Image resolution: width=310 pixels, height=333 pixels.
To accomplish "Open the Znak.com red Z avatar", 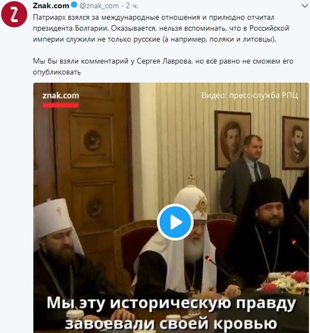I will click(14, 14).
